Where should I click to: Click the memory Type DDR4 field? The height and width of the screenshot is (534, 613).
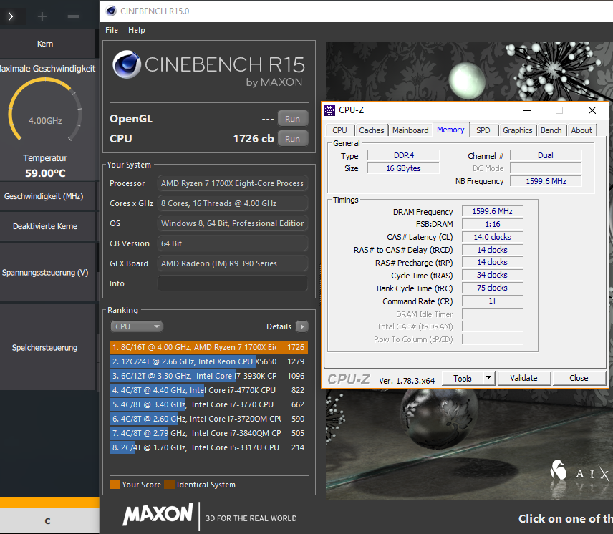[x=403, y=155]
